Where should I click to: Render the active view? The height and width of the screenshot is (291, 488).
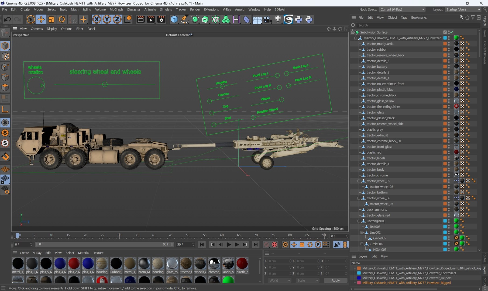140,19
